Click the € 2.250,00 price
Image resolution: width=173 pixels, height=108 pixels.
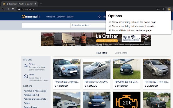click(151, 86)
